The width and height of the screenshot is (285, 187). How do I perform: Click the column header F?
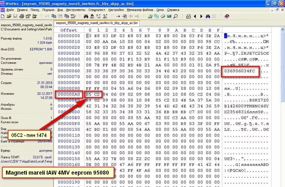point(218,30)
